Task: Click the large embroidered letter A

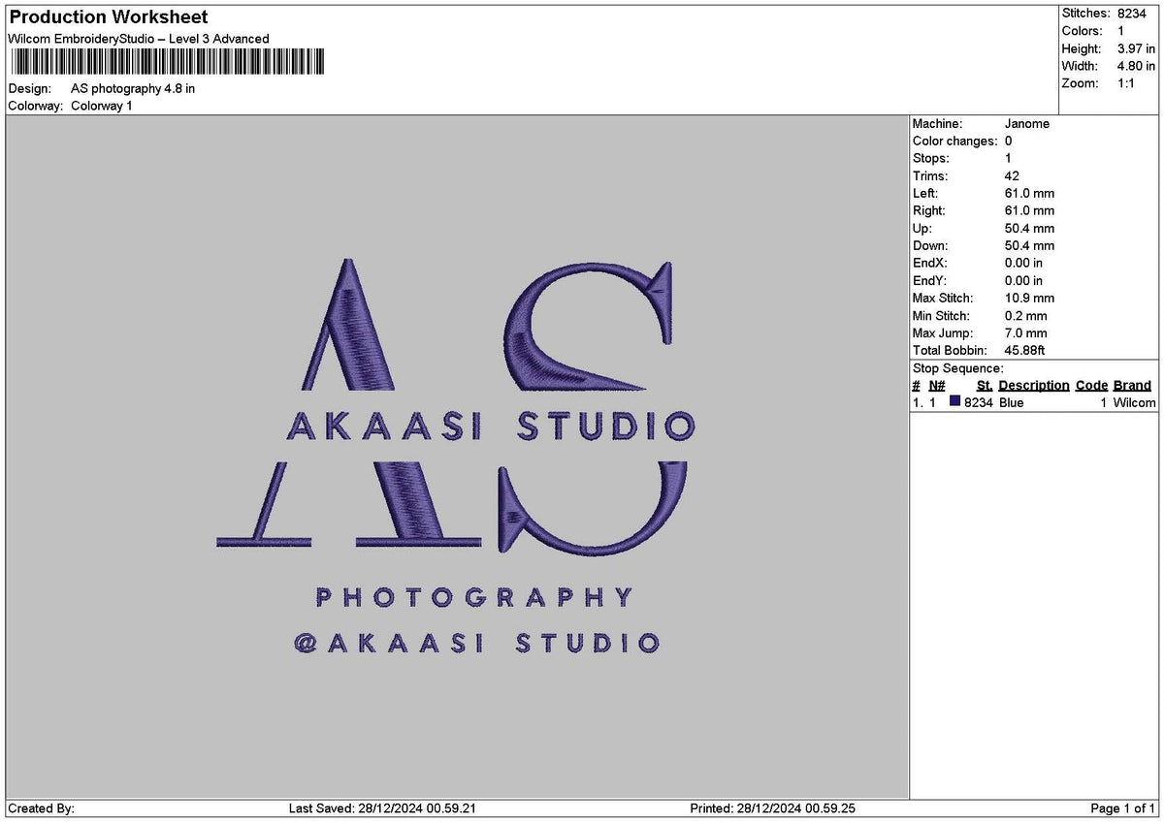Action: tap(349, 403)
